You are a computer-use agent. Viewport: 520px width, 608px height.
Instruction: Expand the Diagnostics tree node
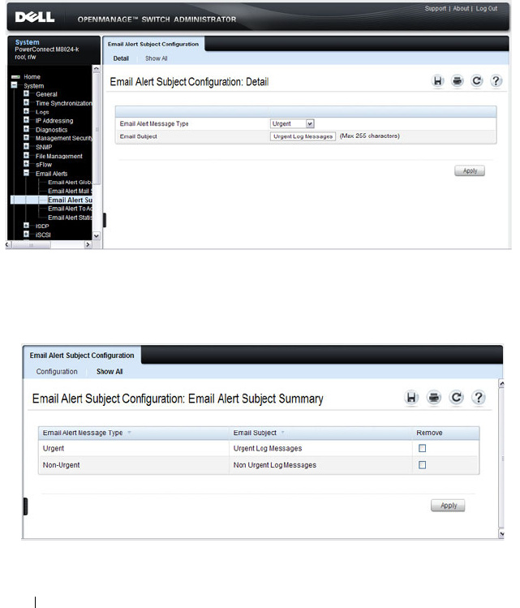pyautogui.click(x=26, y=129)
